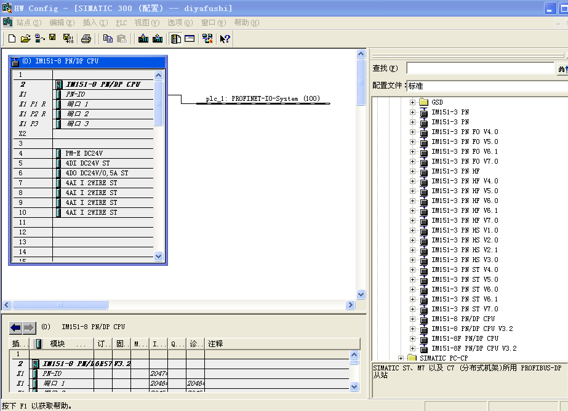Expand the SIMATIC PC-CP tree node
Screen dimensions: 568x411
pos(401,359)
